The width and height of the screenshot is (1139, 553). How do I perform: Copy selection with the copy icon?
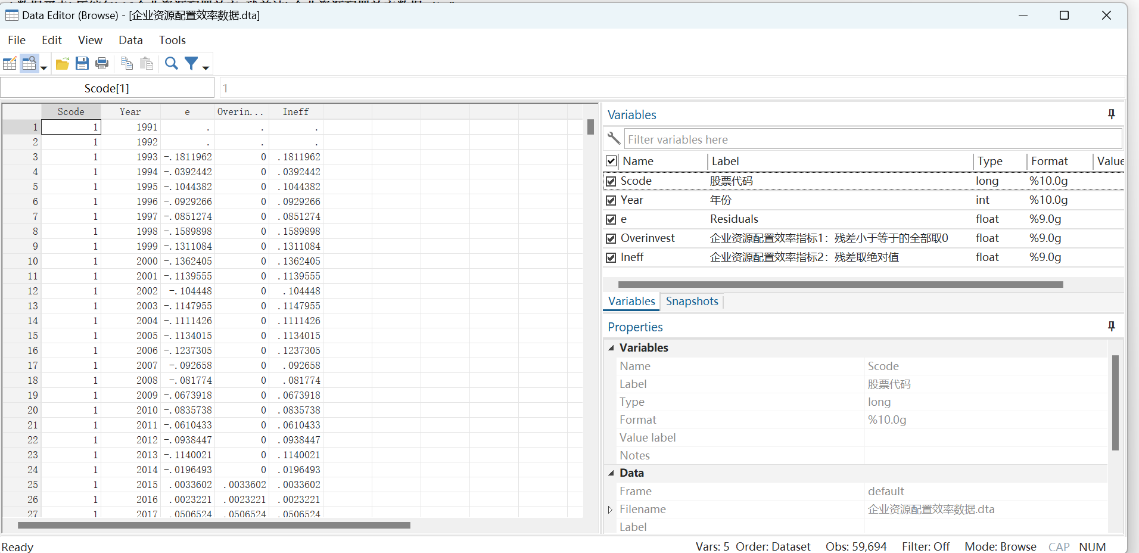point(127,64)
